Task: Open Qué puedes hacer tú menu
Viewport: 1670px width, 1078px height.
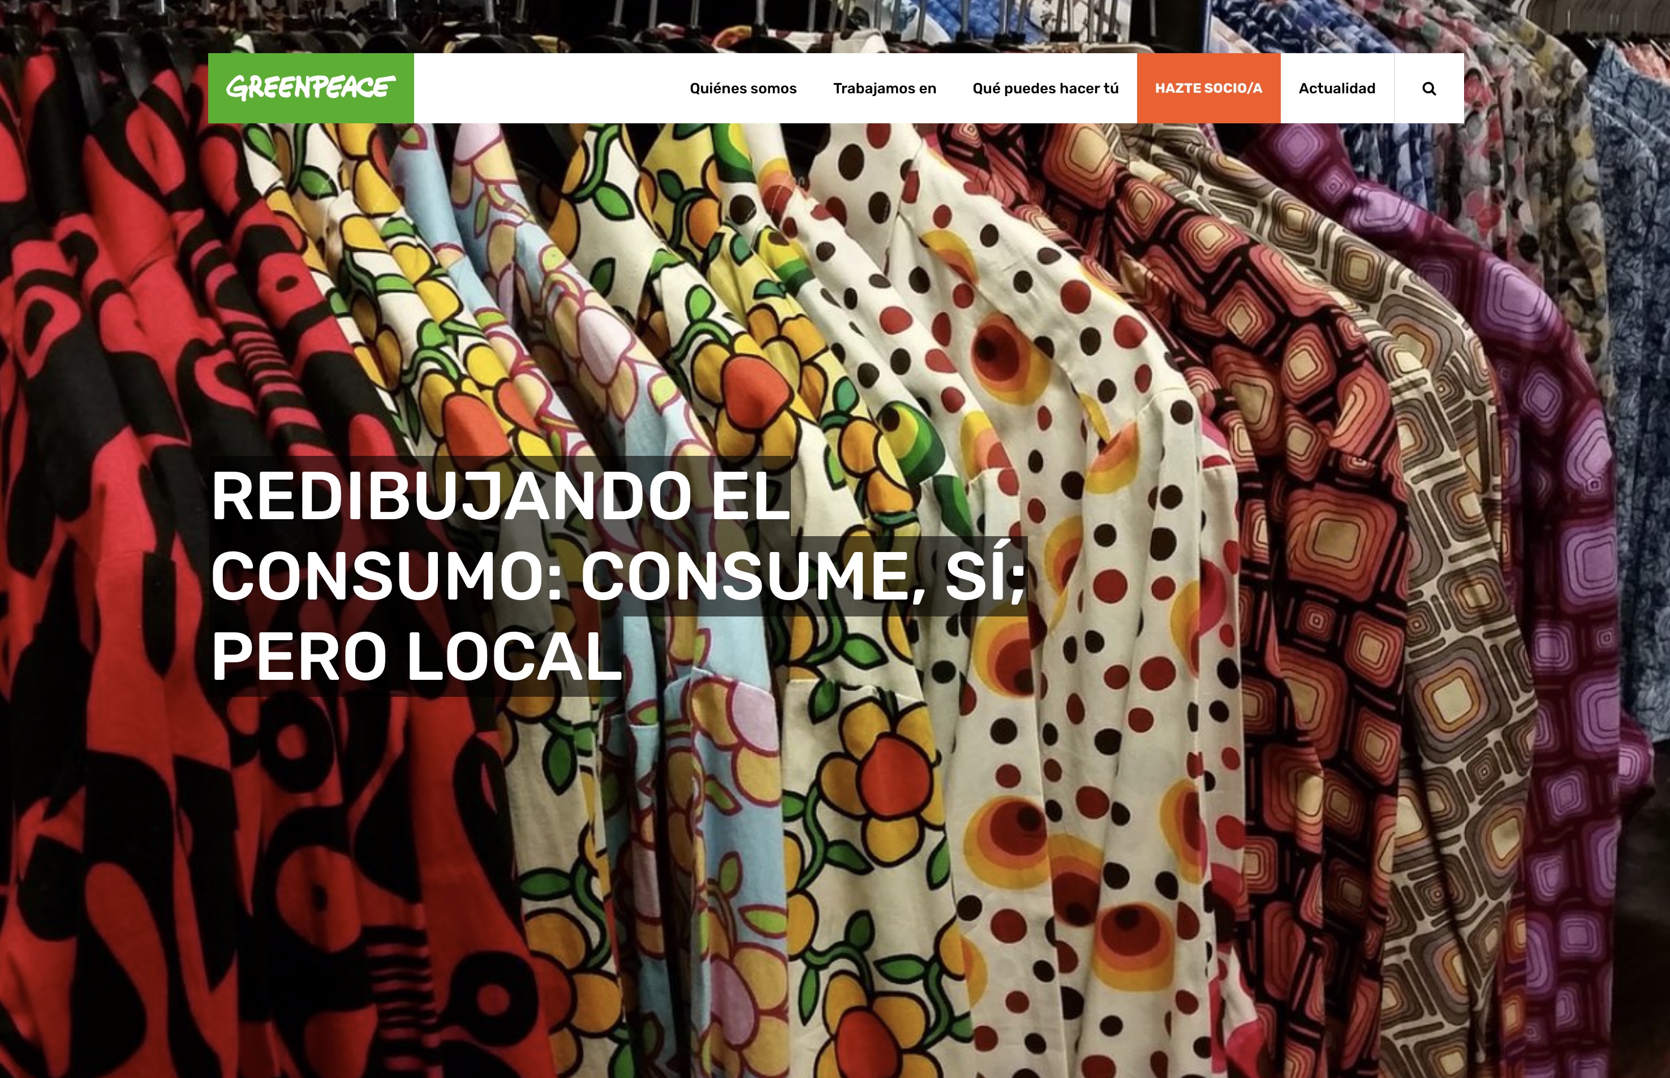Action: click(x=1045, y=88)
